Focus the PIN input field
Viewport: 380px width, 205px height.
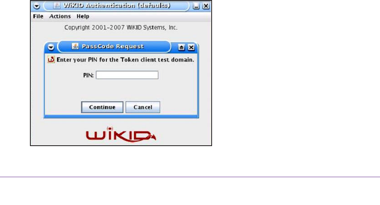click(x=127, y=75)
